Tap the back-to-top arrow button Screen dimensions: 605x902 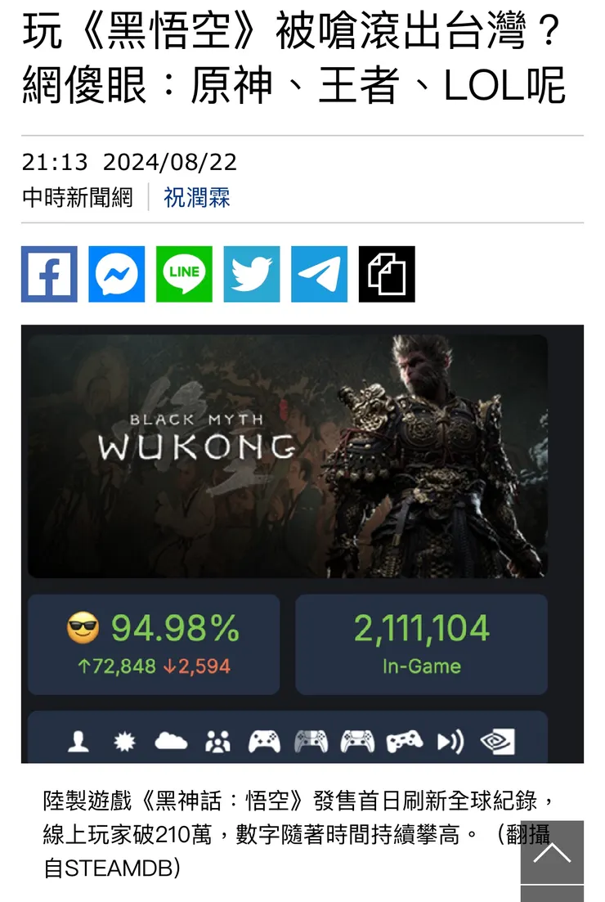pyautogui.click(x=552, y=853)
